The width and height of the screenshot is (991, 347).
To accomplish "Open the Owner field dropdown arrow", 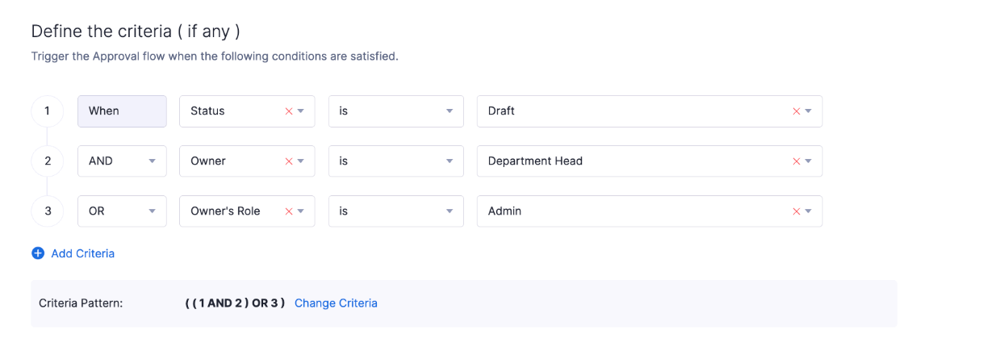I will [x=301, y=161].
